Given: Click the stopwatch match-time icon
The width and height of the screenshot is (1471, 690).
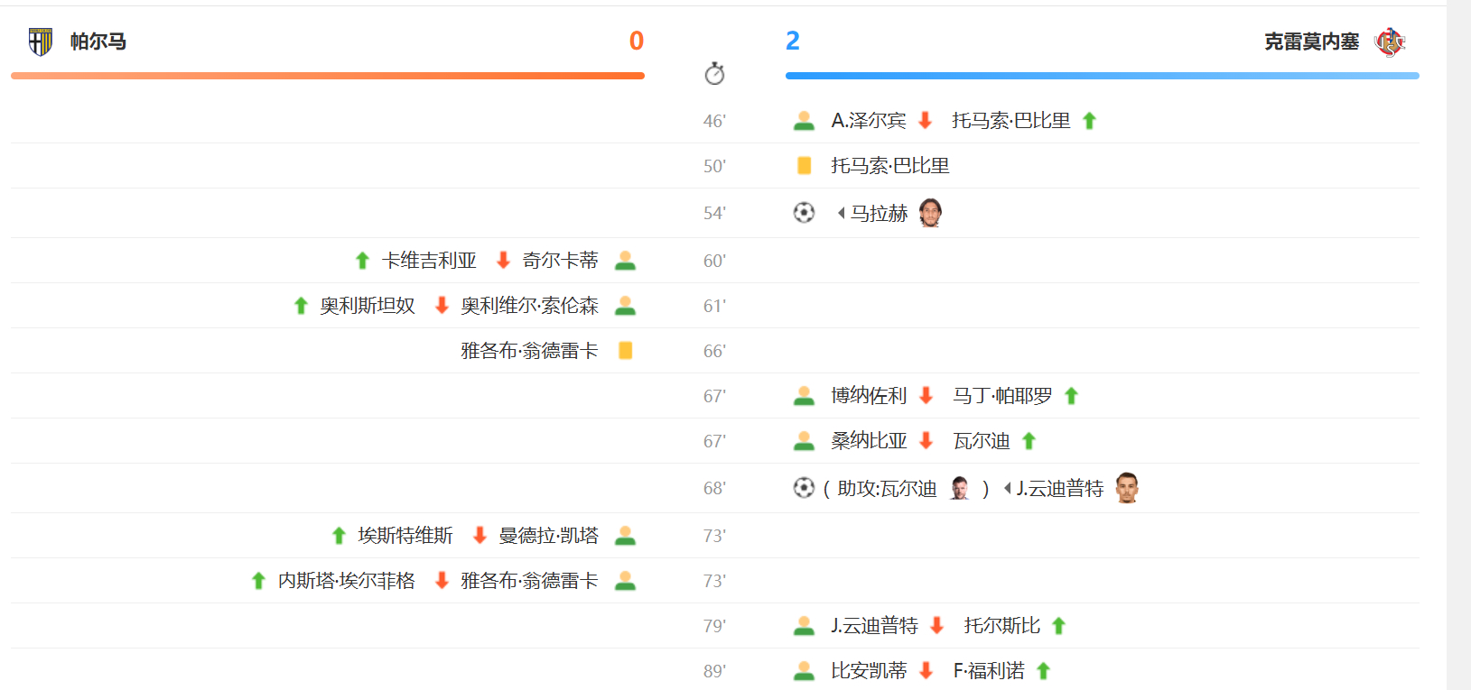Looking at the screenshot, I should click(714, 75).
